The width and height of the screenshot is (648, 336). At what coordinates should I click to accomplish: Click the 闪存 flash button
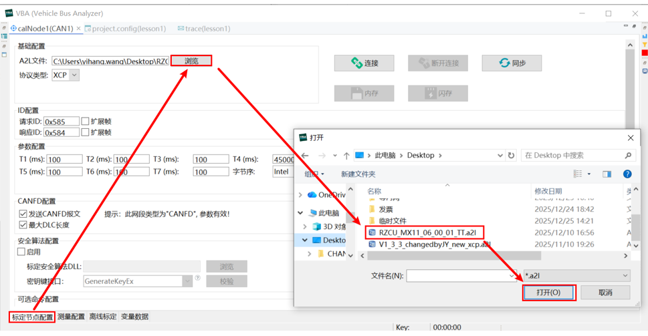click(x=438, y=94)
